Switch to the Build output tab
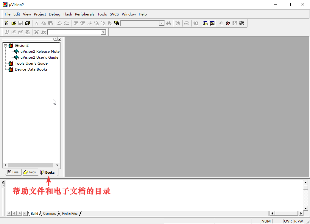 point(34,214)
